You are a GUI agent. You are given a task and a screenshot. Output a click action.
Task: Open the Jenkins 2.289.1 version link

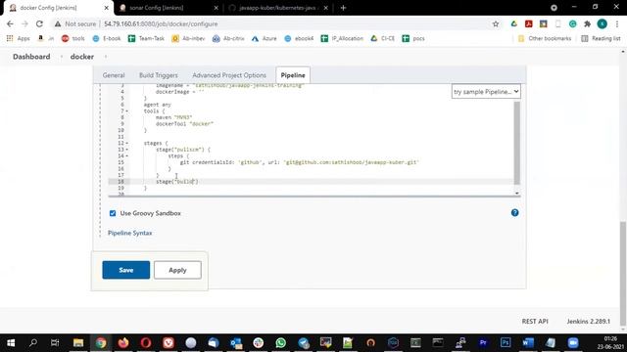(x=588, y=322)
